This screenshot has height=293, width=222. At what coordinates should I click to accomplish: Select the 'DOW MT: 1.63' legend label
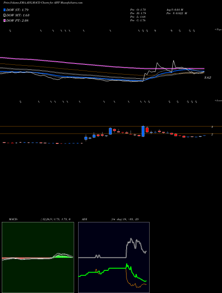(x=18, y=16)
